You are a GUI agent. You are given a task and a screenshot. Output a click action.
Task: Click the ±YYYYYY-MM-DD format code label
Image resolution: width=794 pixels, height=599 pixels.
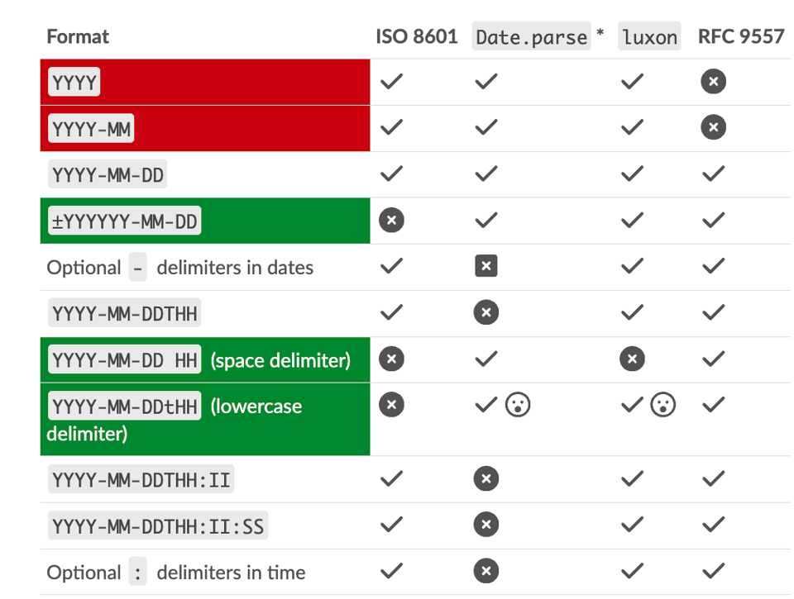(125, 221)
